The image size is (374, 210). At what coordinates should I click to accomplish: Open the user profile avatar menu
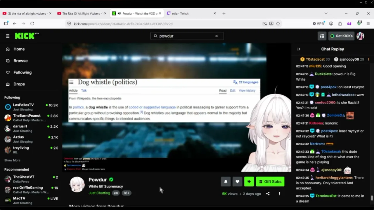pos(360,36)
